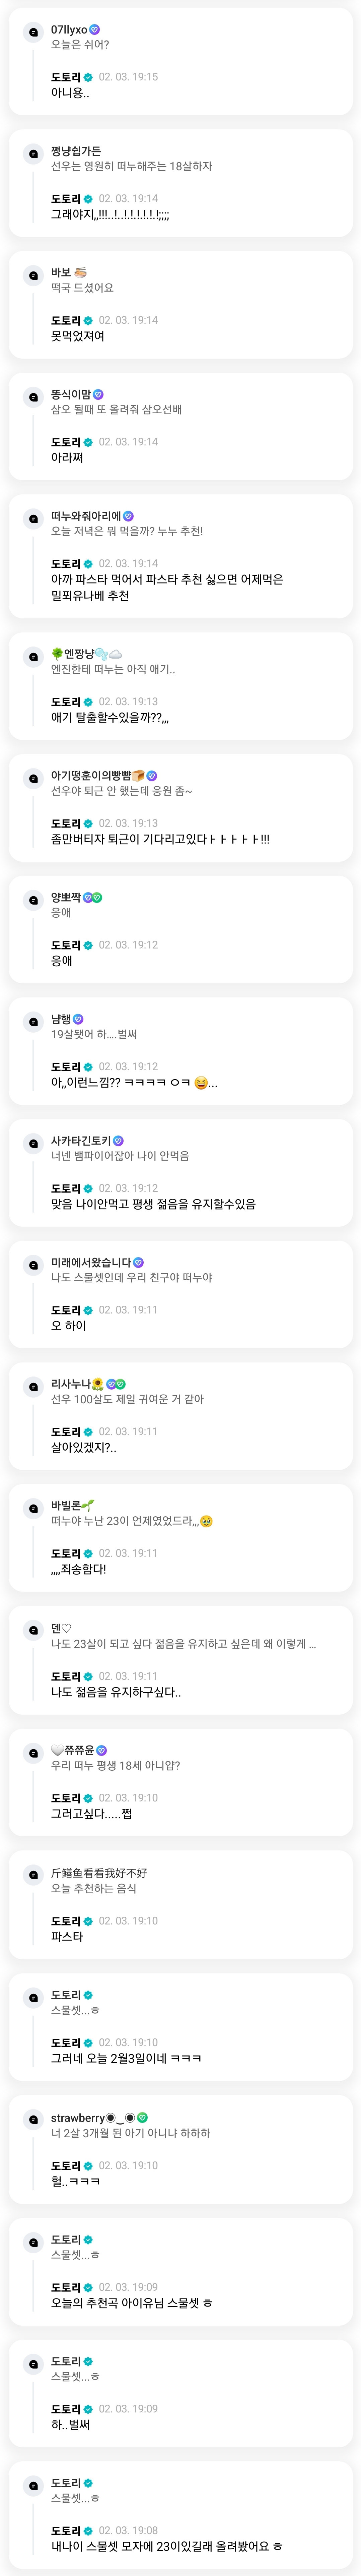This screenshot has height=2576, width=361.
Task: Click 도토리's name on the 응애 reply
Action: (66, 945)
